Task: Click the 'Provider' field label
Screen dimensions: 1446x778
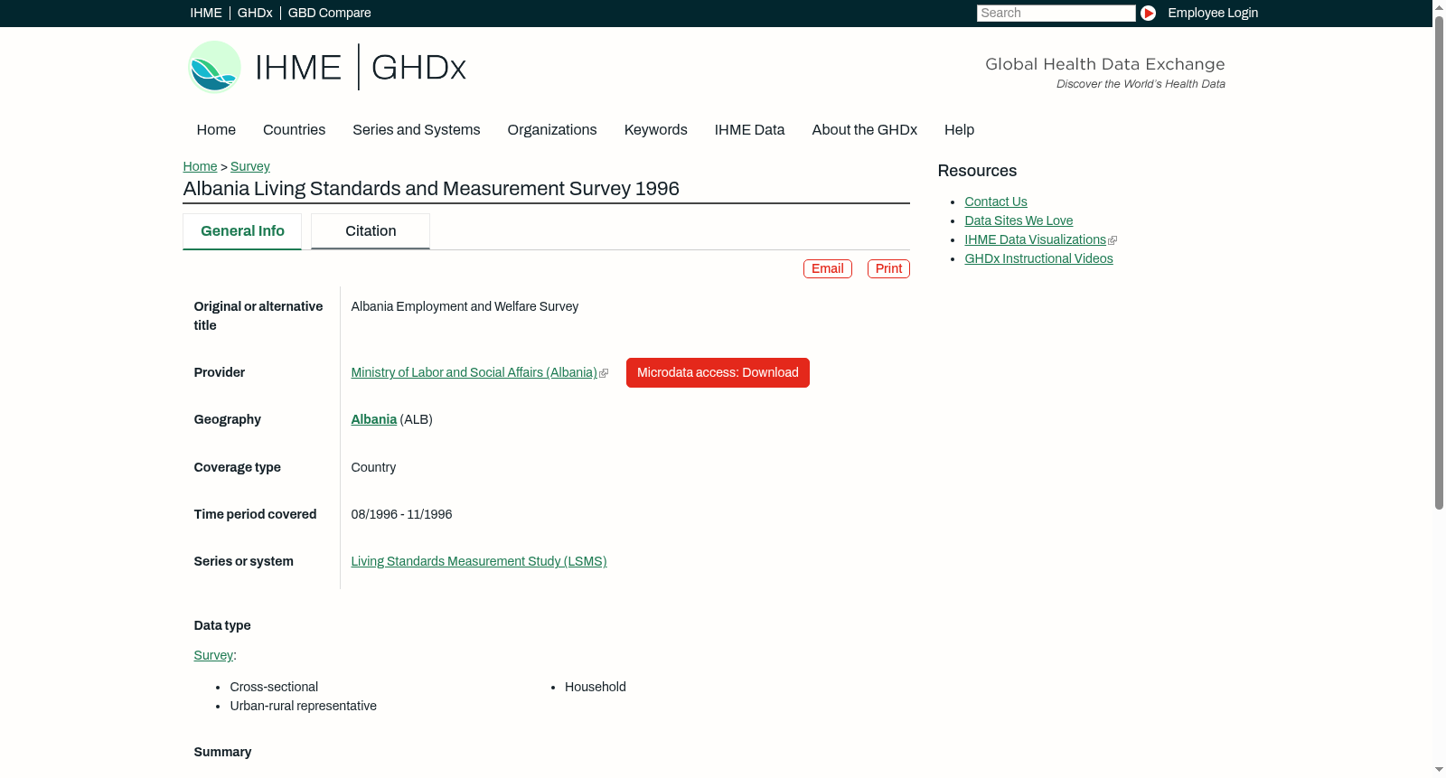Action: point(219,372)
